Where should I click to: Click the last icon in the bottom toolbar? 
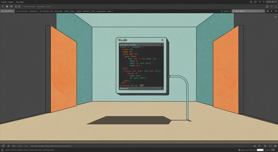(x=275, y=146)
